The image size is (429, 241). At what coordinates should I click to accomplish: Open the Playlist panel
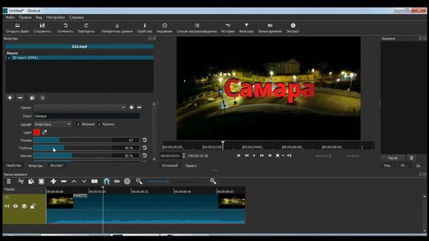click(196, 28)
